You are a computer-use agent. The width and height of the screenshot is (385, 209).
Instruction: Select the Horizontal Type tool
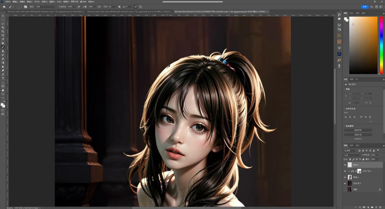point(3,78)
